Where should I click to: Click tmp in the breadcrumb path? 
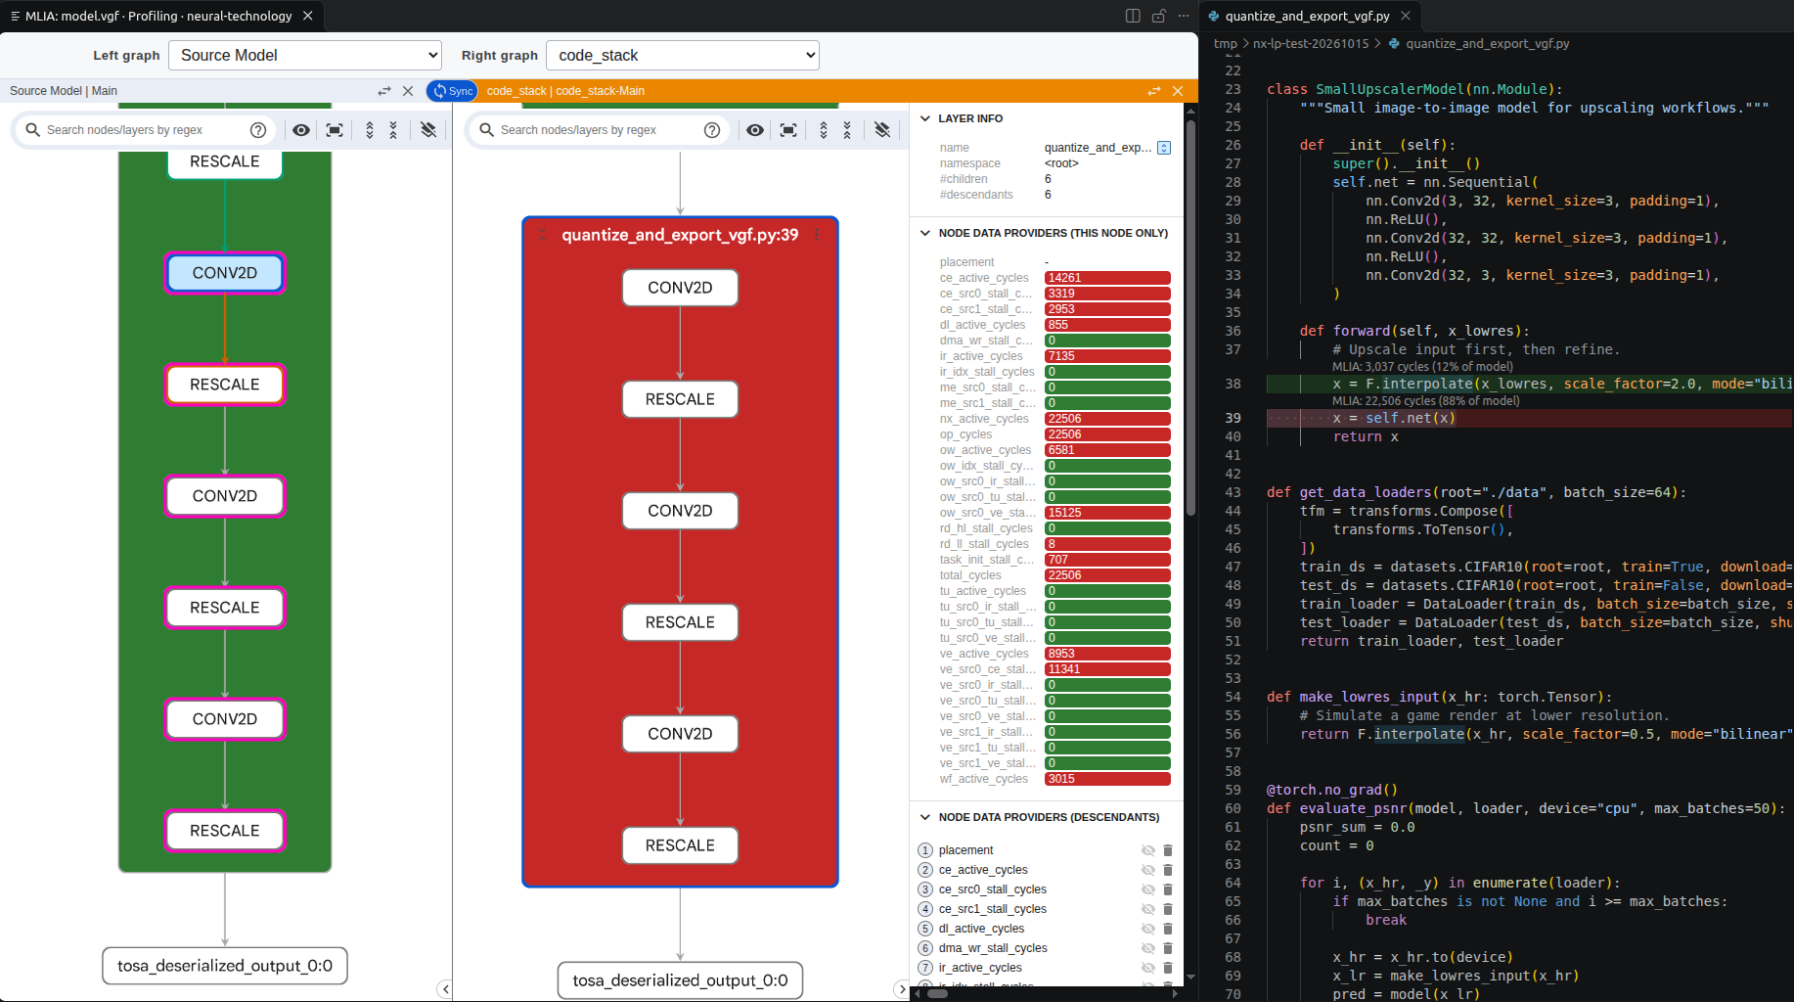[x=1225, y=43]
